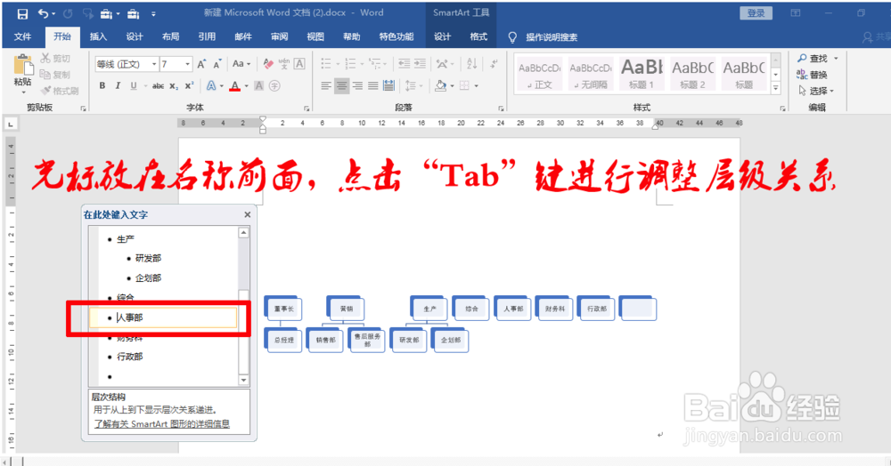Click the Copy icon
Screen dimensions: 891x466
coord(45,75)
